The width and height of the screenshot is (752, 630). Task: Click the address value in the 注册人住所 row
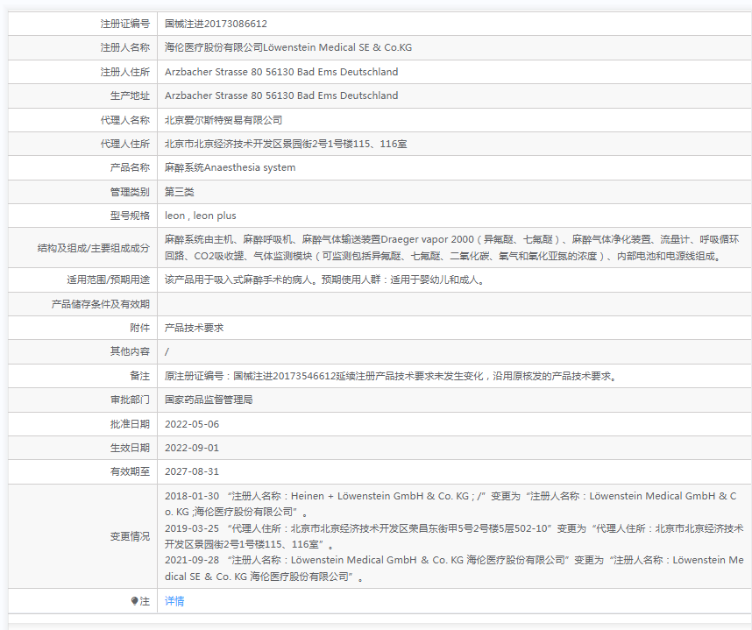tap(280, 72)
